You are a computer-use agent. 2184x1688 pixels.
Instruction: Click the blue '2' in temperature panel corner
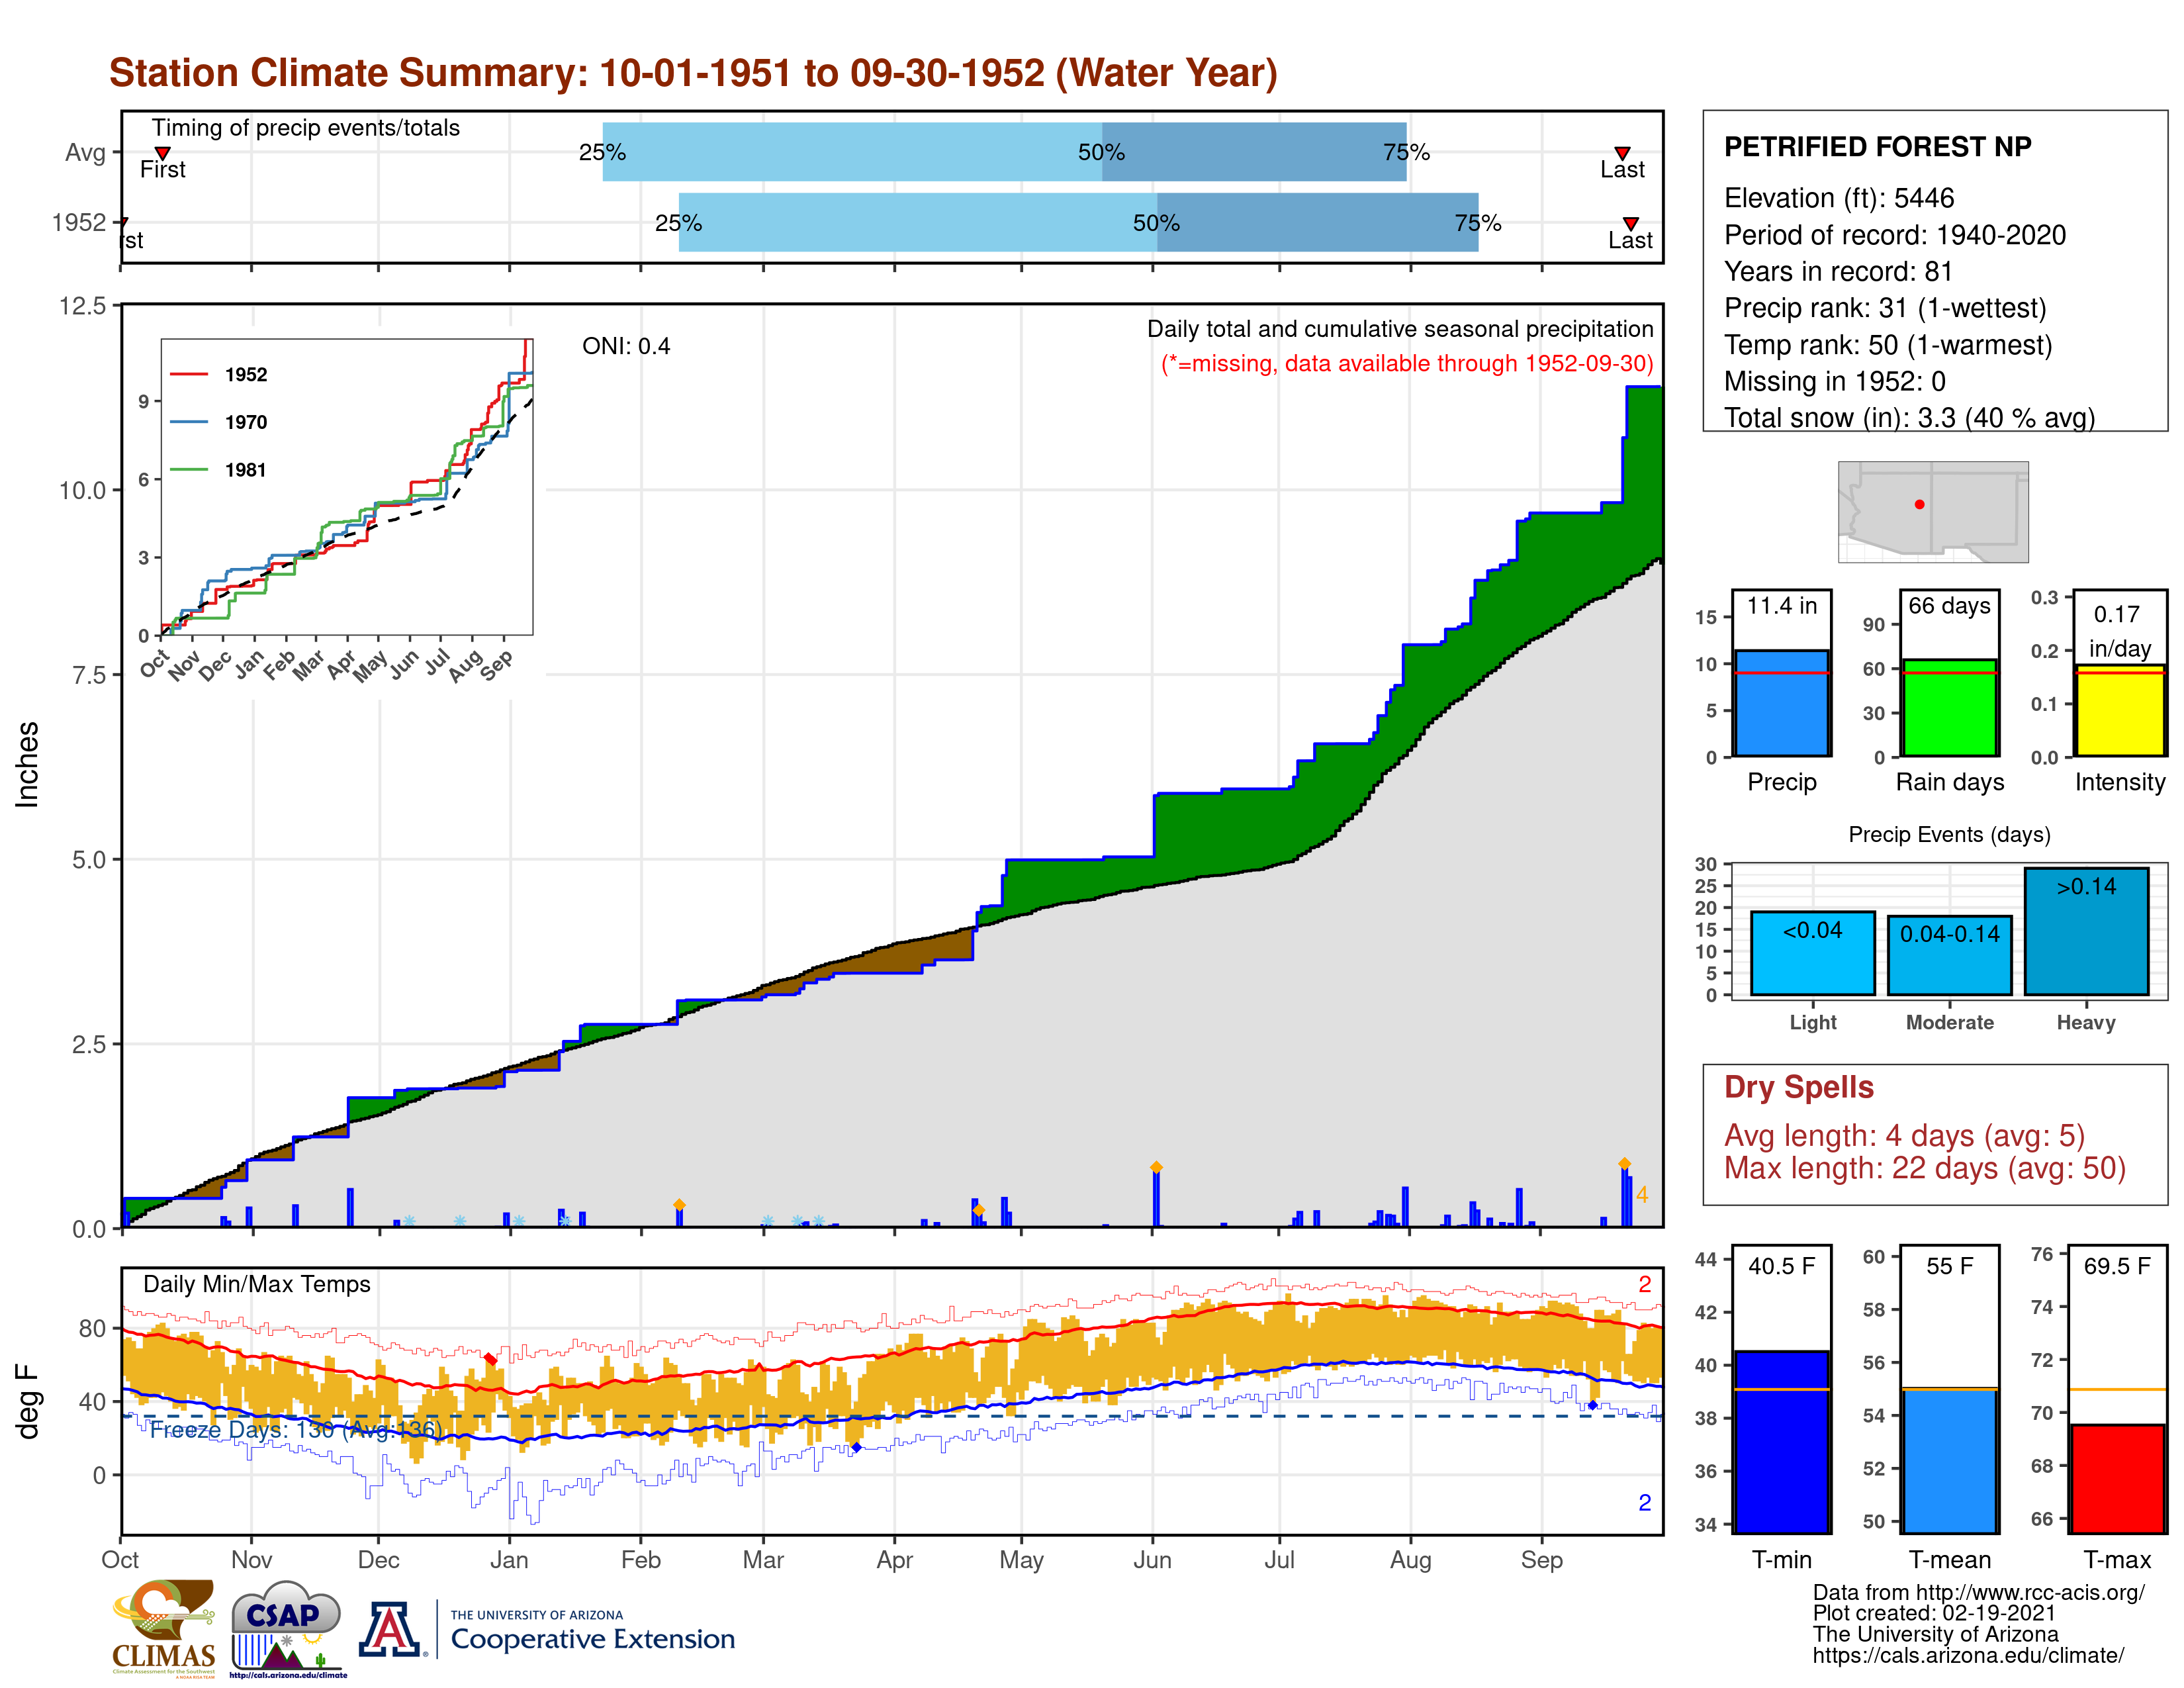(x=1644, y=1502)
